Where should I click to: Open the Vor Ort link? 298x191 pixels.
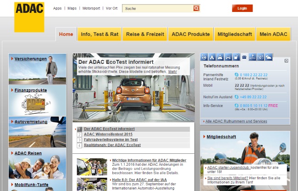(111, 8)
